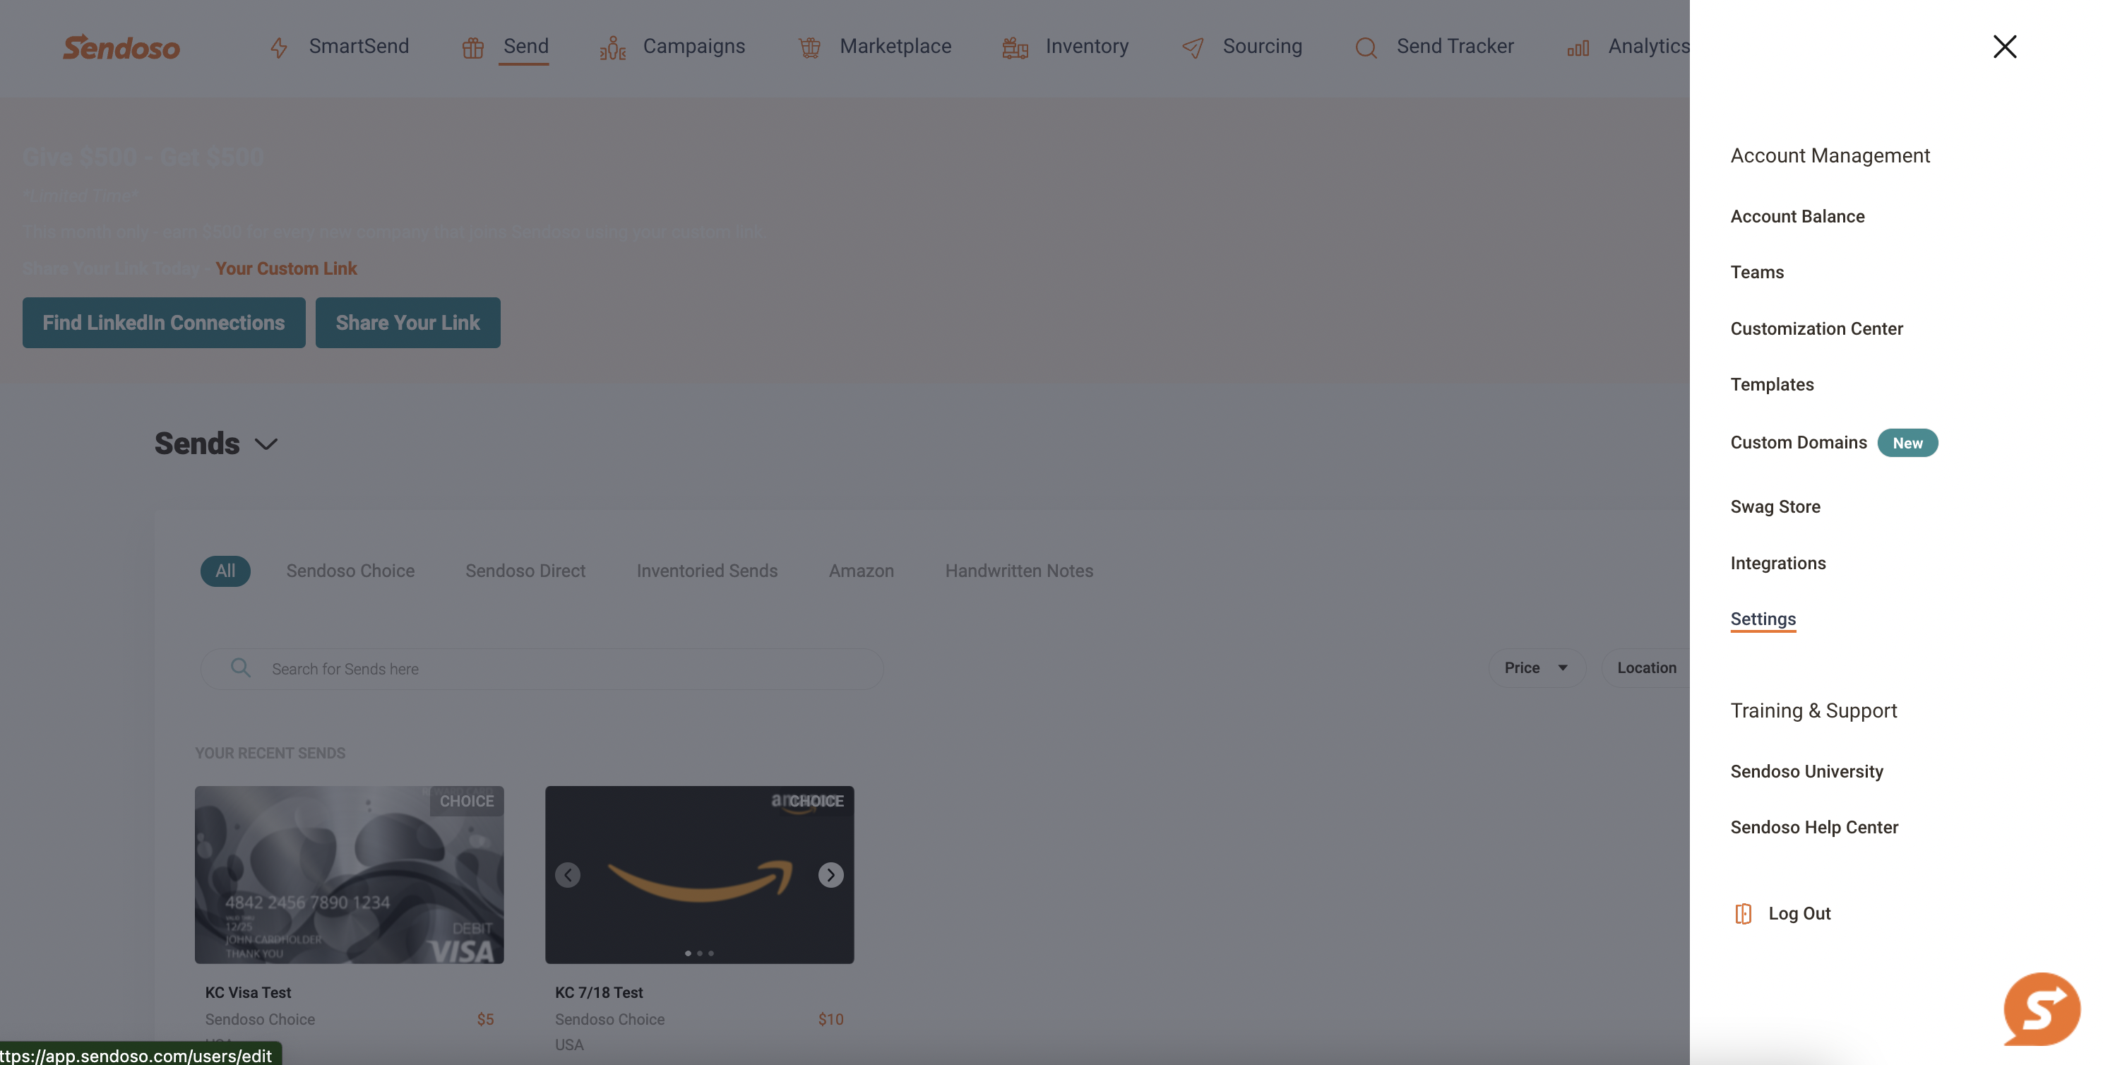Open the Campaigns nav item

click(694, 47)
